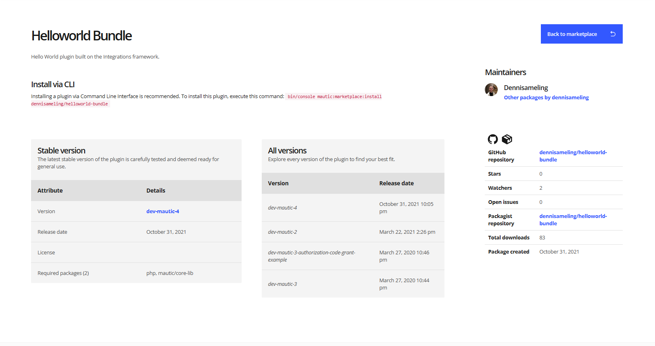
Task: Click the Version column header
Action: 278,183
